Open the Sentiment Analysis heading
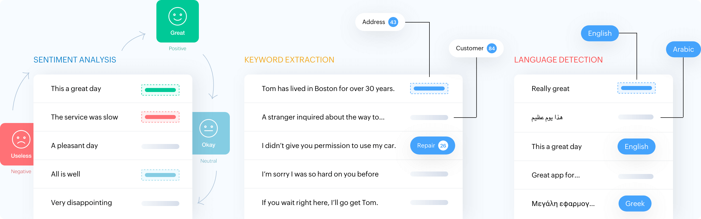This screenshot has height=219, width=701. pyautogui.click(x=75, y=60)
